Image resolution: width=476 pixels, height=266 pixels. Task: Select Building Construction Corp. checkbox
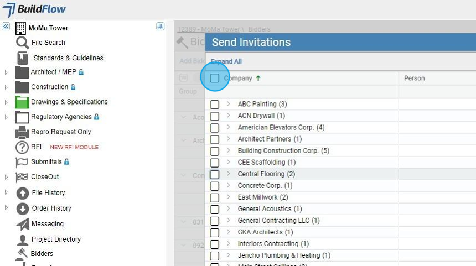(x=215, y=151)
